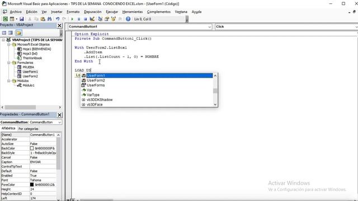The height and width of the screenshot is (201, 358).
Task: Open the Insertar menu
Action: 56,12
